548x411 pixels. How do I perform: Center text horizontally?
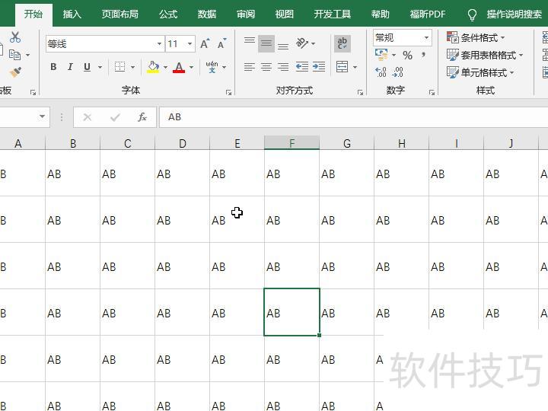tap(266, 67)
